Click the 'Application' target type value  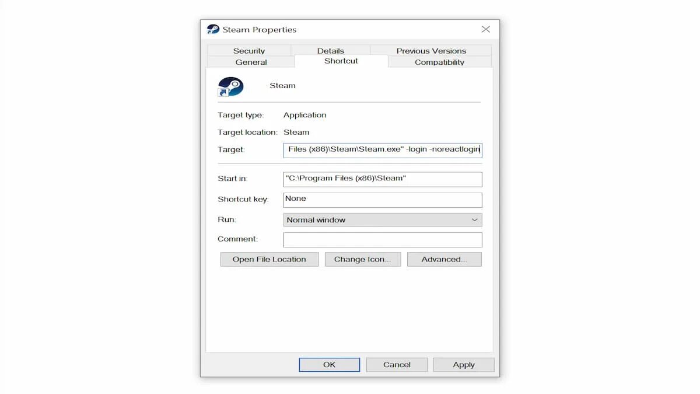click(x=305, y=115)
